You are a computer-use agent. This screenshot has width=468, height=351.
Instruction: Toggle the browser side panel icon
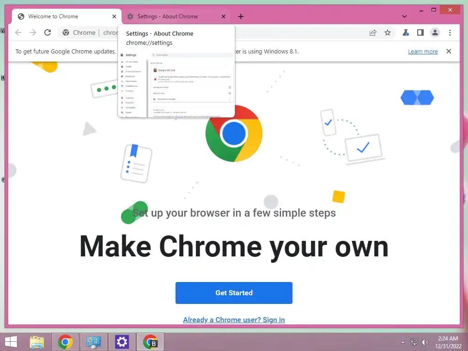(420, 32)
